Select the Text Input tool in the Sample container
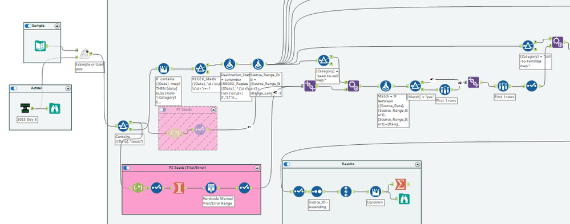 tap(40, 46)
